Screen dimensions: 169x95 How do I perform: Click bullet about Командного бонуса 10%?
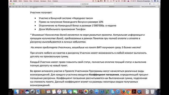(x=71, y=22)
